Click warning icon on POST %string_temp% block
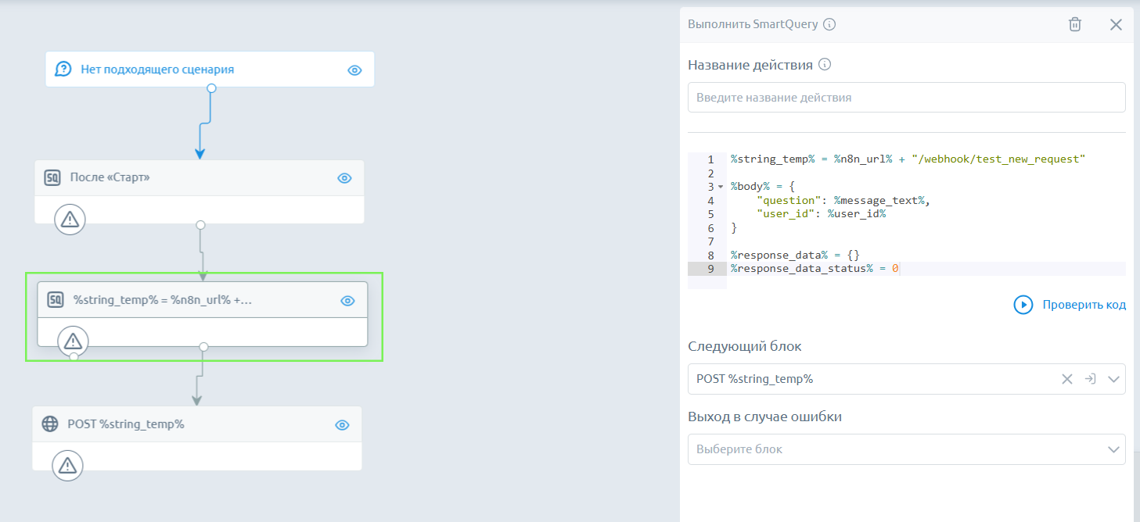This screenshot has width=1140, height=522. pyautogui.click(x=67, y=467)
